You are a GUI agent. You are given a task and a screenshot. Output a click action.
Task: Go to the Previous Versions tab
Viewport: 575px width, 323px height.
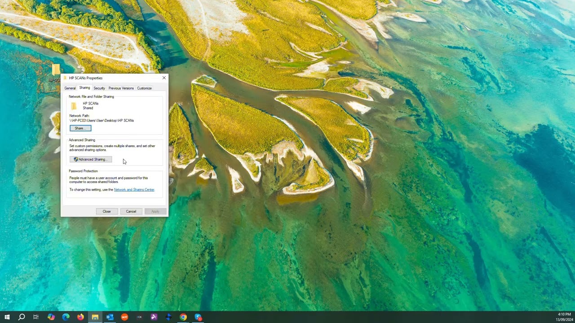(x=121, y=88)
